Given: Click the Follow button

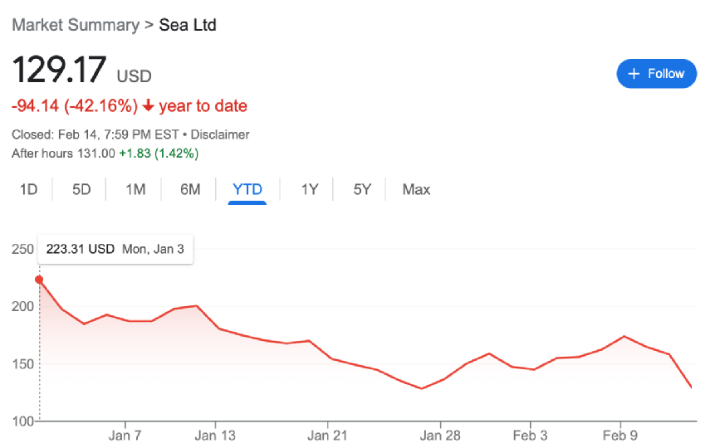Looking at the screenshot, I should [656, 74].
